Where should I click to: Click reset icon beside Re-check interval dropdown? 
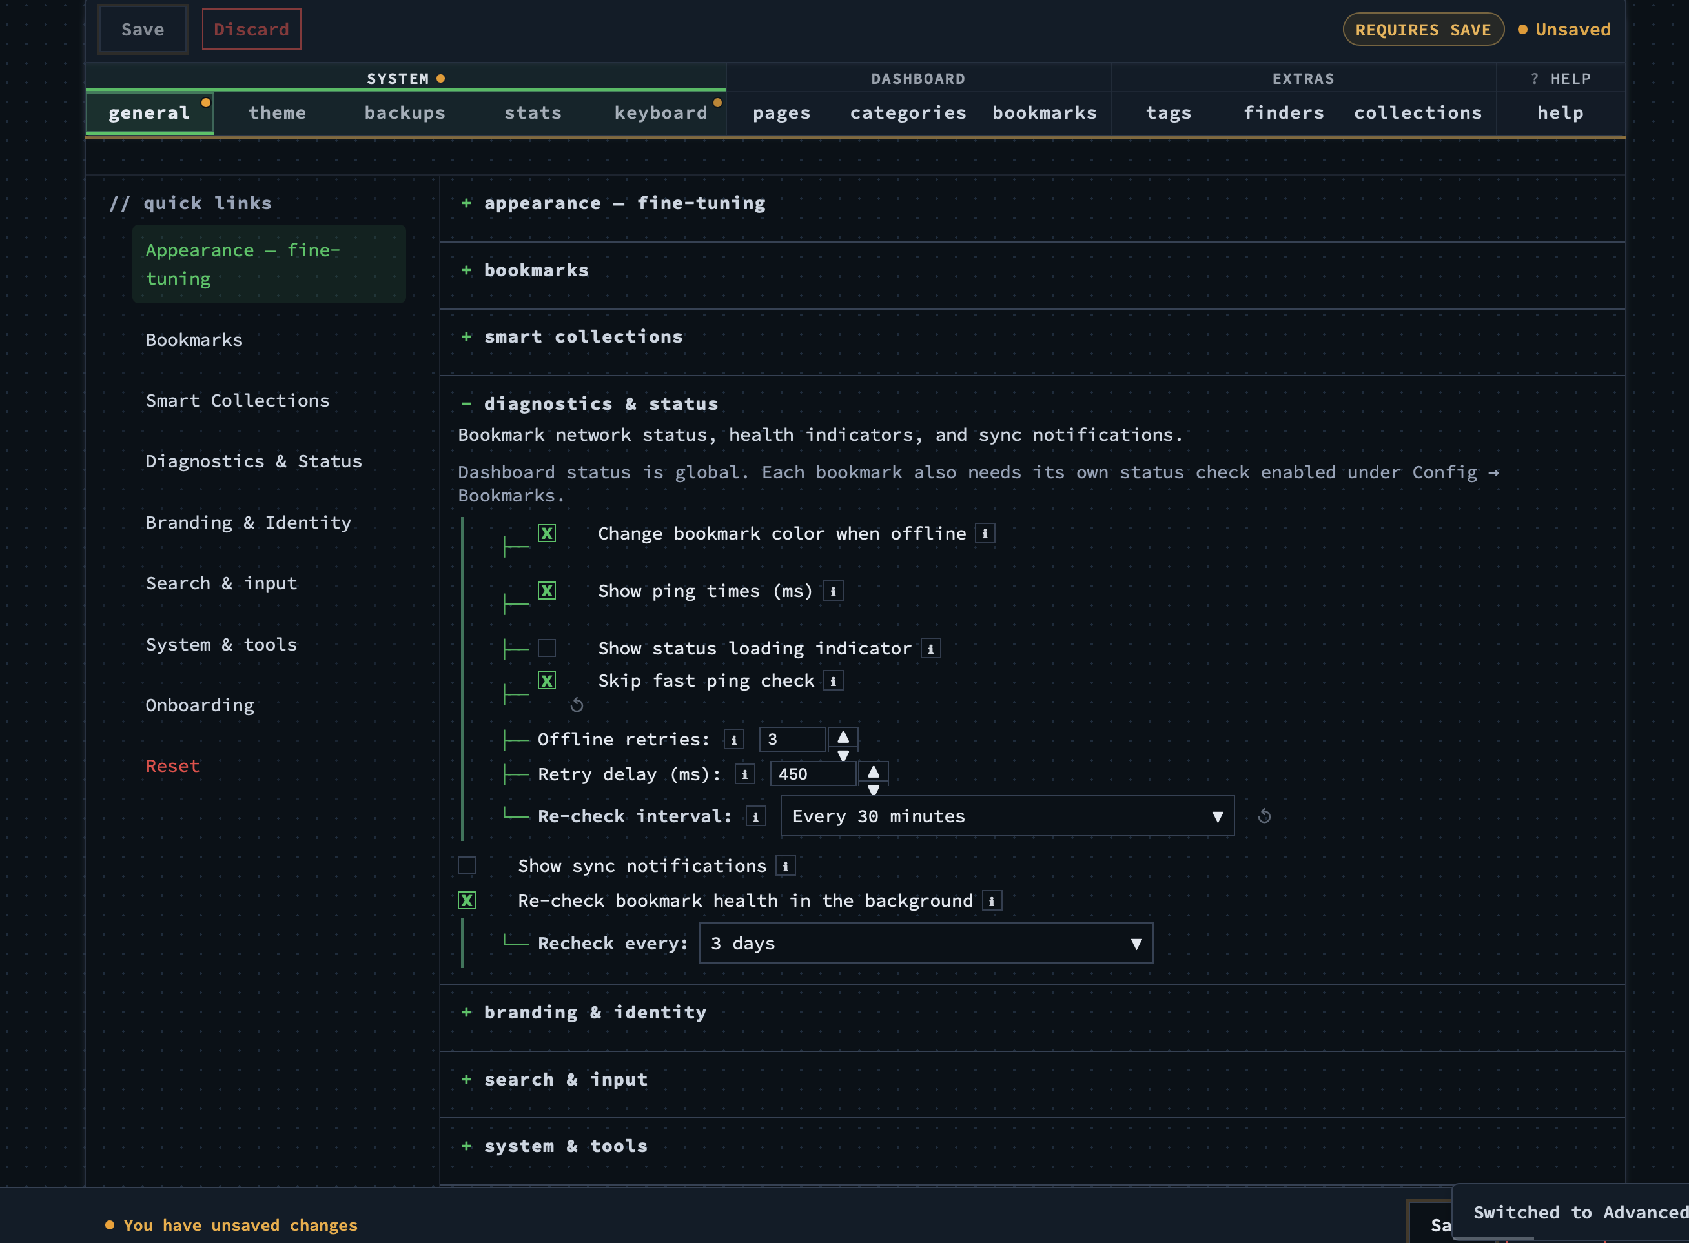tap(1265, 816)
